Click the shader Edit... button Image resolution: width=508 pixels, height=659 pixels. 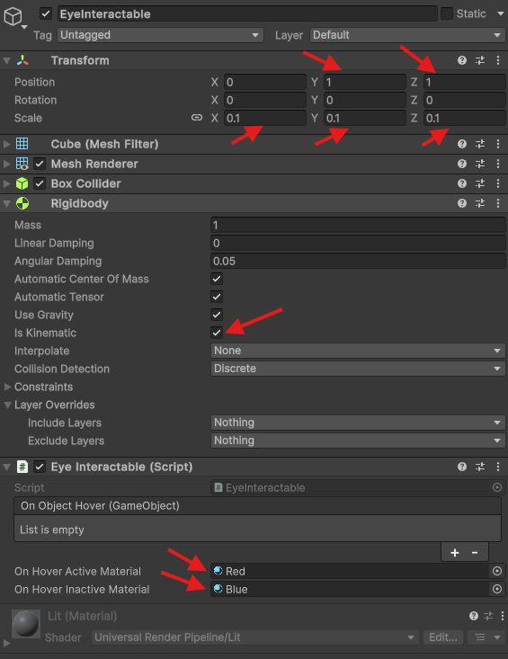[443, 637]
